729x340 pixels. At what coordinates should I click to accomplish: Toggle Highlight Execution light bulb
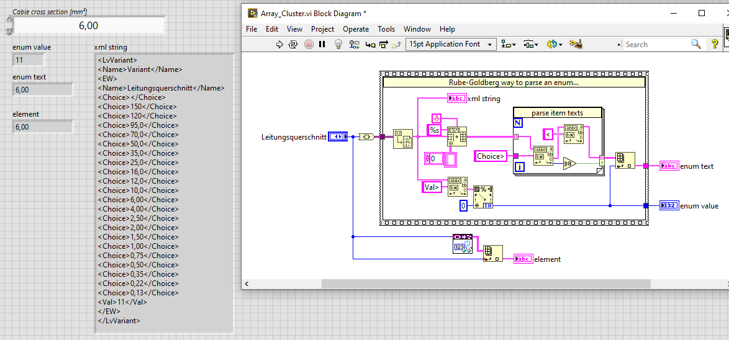tap(338, 45)
